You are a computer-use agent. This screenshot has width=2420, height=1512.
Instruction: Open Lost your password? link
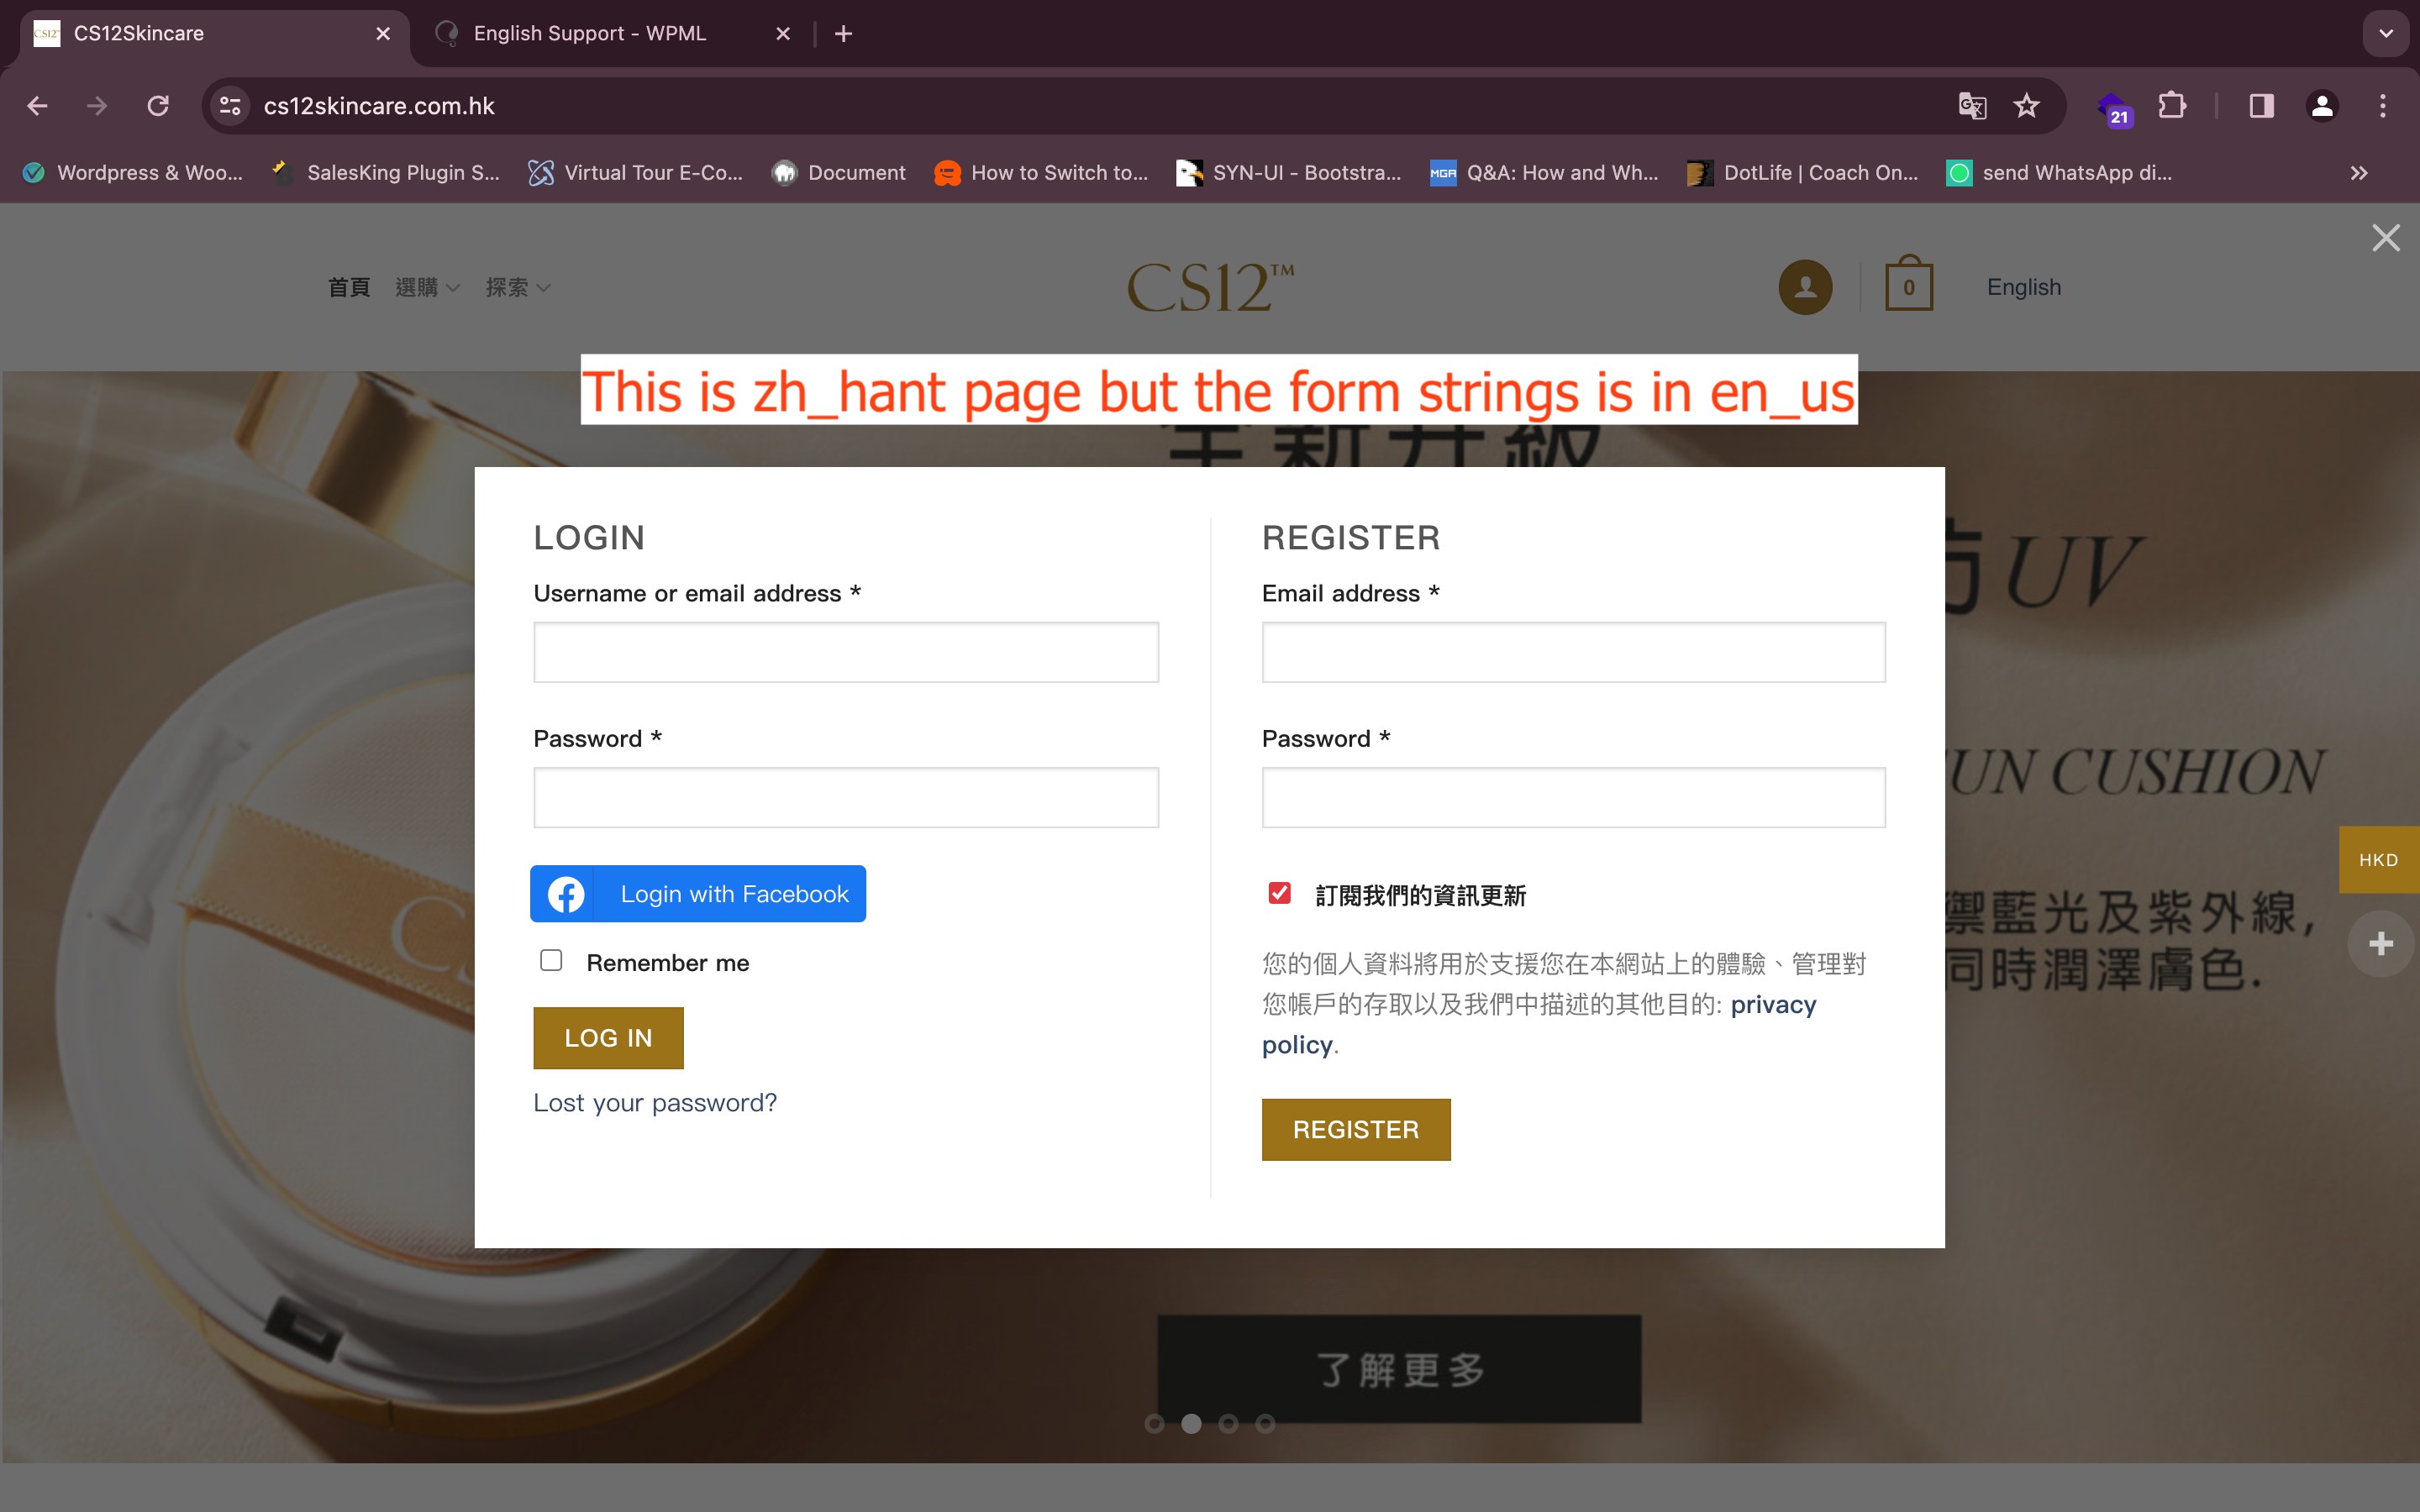[x=655, y=1103]
